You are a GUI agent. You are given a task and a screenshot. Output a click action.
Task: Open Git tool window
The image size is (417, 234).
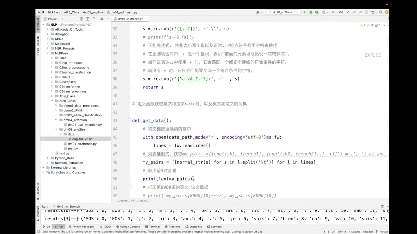click(x=46, y=227)
